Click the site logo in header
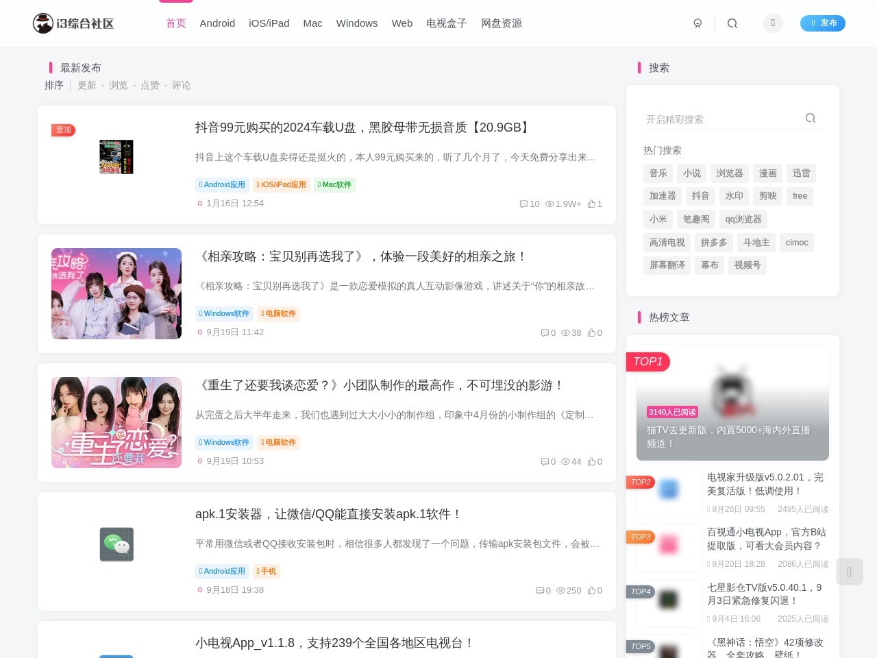Screen dimensions: 877x658 73,23
